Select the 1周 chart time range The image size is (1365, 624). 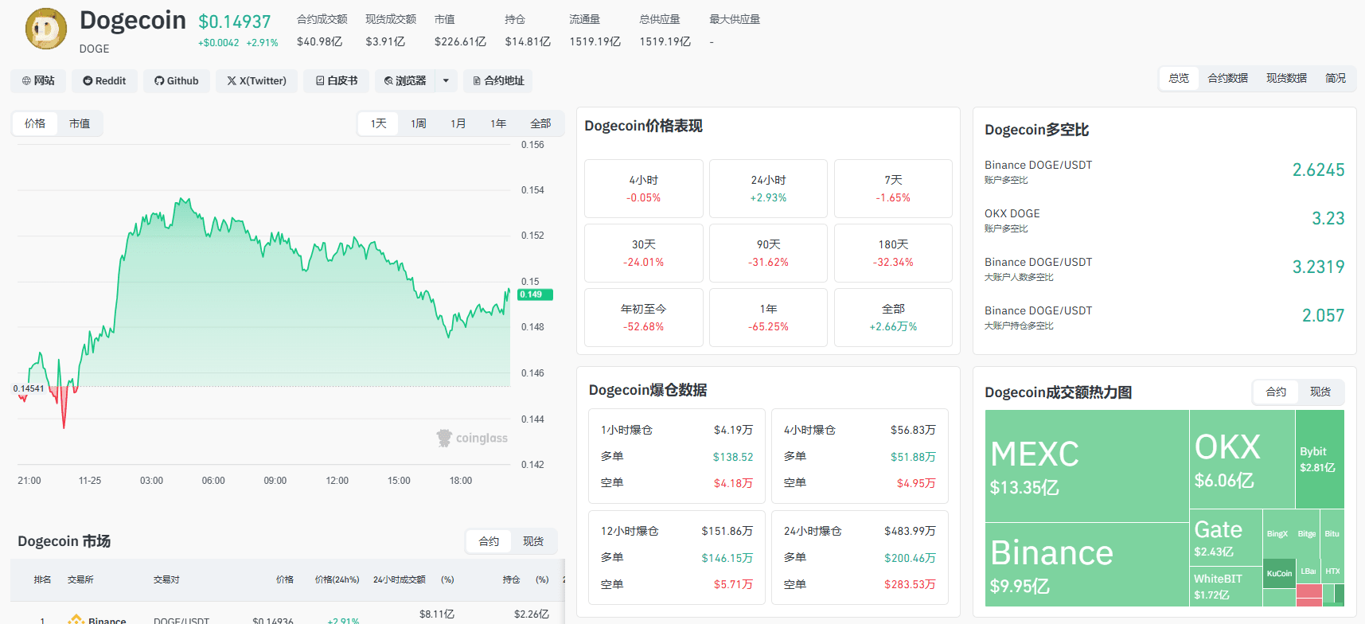[419, 123]
